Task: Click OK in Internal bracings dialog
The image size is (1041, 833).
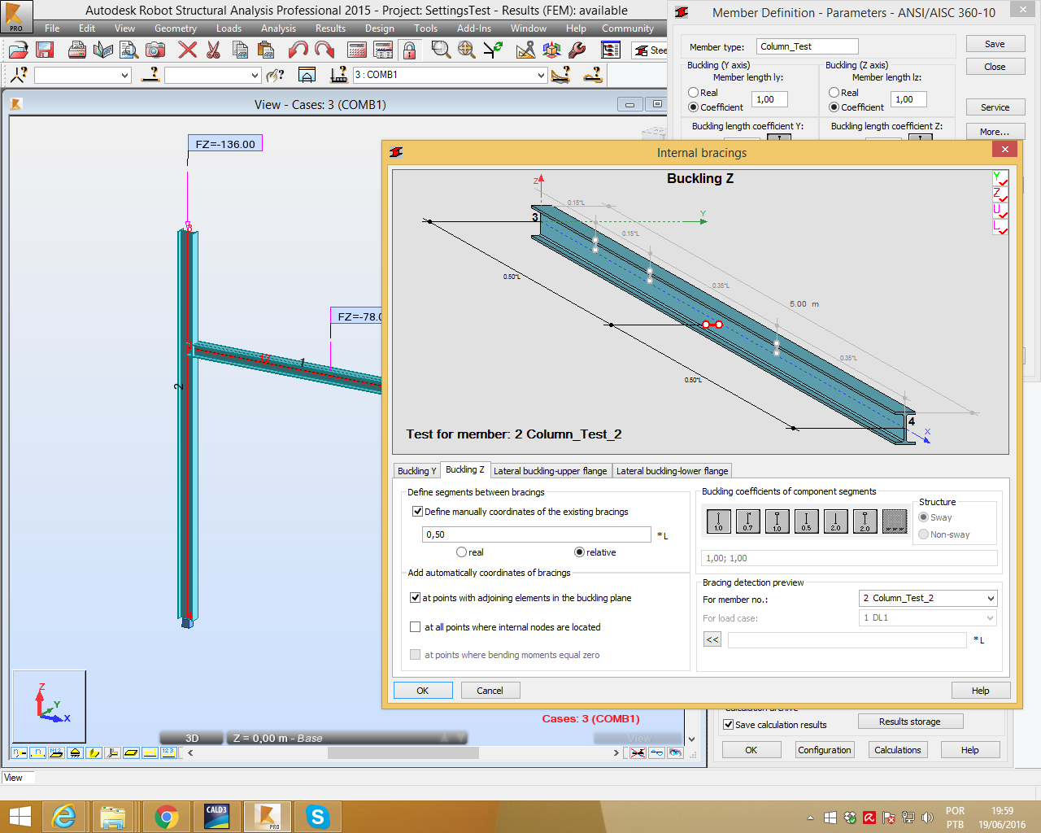Action: coord(423,691)
